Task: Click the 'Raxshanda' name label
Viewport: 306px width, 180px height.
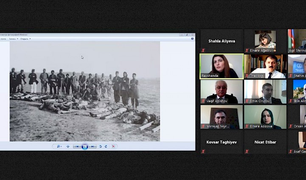Action: (x=210, y=76)
